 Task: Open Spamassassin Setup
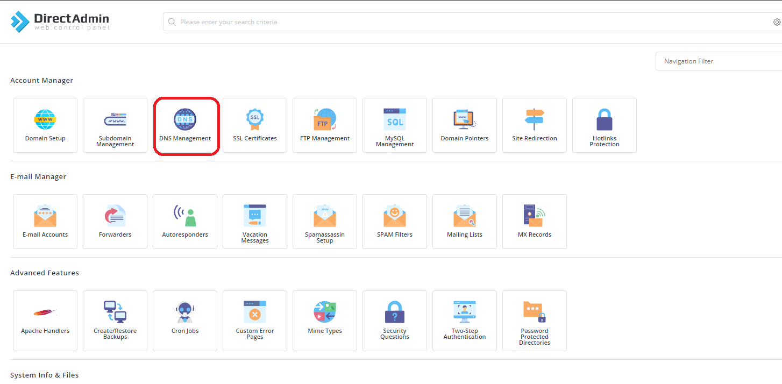point(325,222)
